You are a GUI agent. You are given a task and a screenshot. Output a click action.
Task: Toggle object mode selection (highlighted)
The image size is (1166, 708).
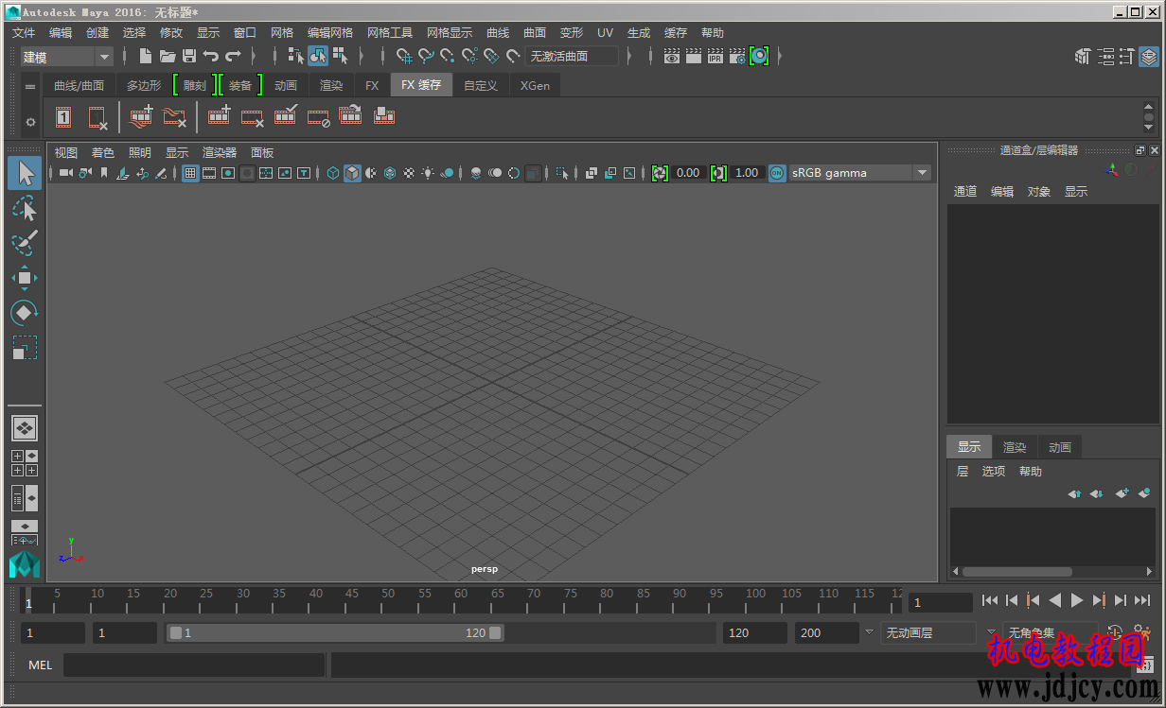click(x=318, y=57)
